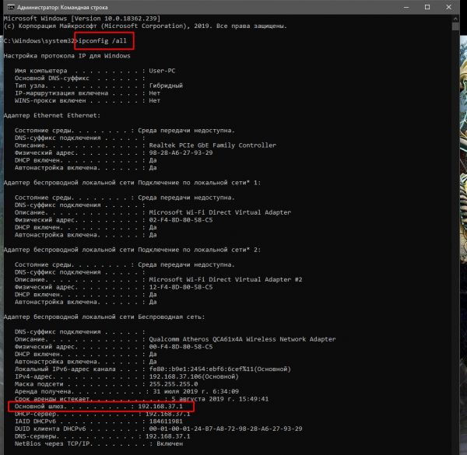Click the scrollbar up arrow
467x455 pixels.
[x=455, y=19]
